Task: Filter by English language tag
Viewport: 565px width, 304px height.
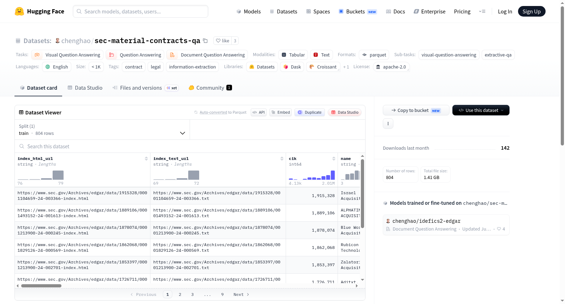Action: 57,67
